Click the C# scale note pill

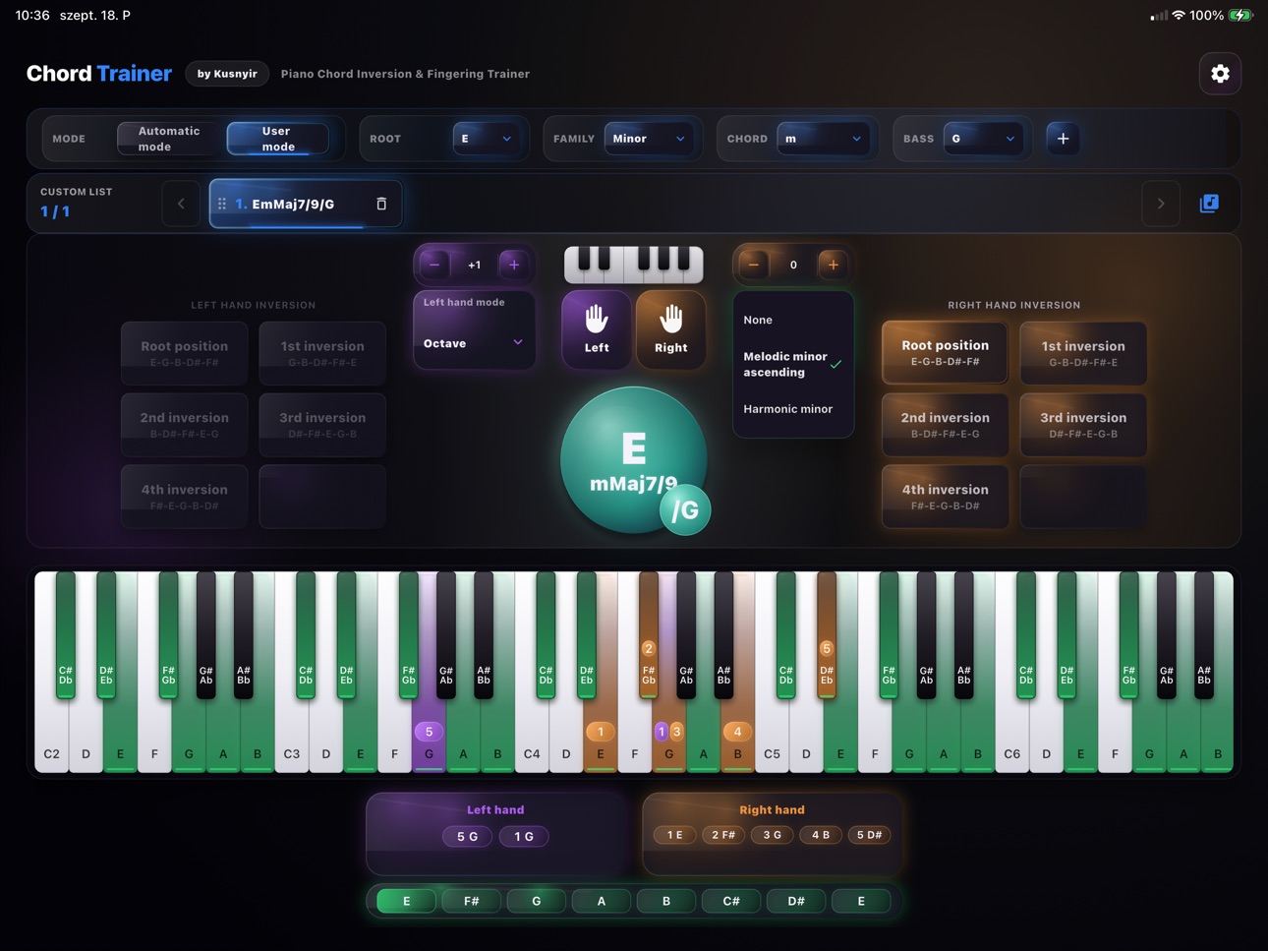731,901
